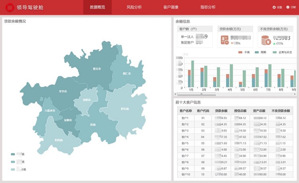This screenshot has width=299, height=183.
Task: Click the 注销 logout icon
Action: [288, 7]
